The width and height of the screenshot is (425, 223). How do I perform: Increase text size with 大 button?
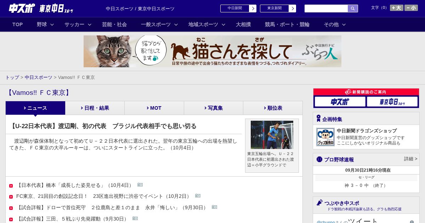click(x=397, y=8)
